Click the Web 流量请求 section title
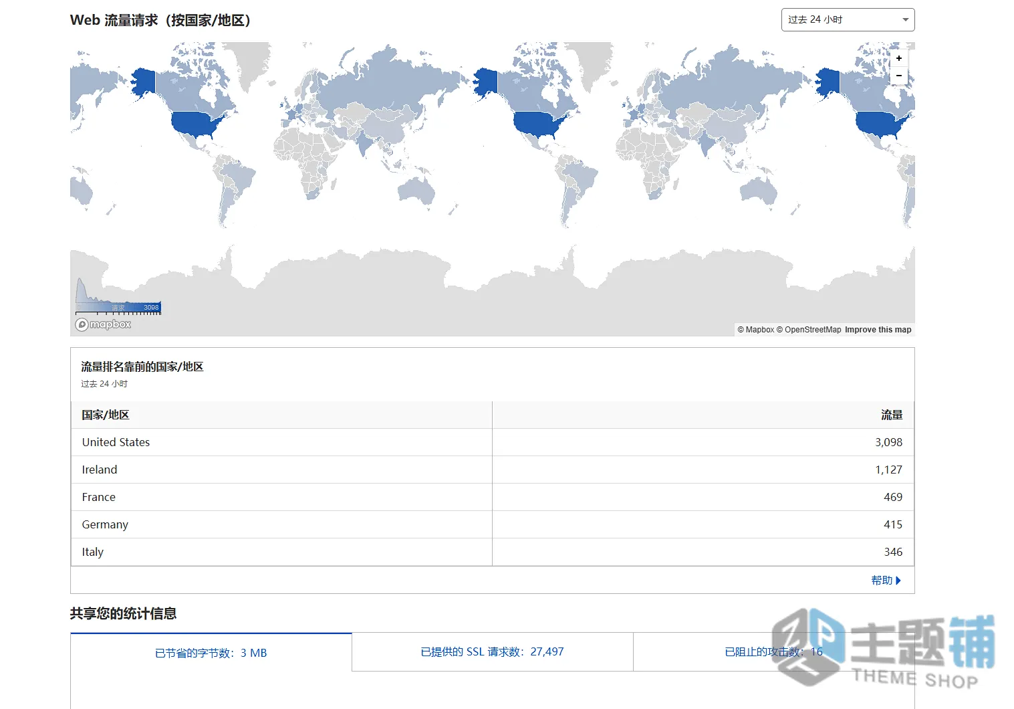The image size is (1014, 709). (x=161, y=20)
